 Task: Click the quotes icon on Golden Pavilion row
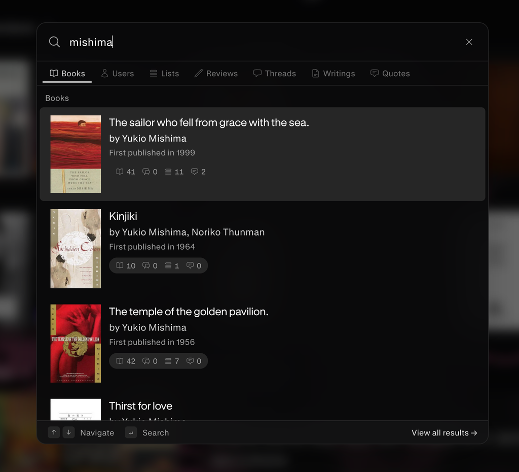[x=190, y=361]
